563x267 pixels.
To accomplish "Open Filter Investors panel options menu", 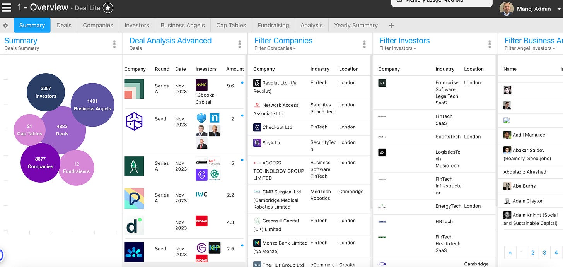I will coord(490,44).
